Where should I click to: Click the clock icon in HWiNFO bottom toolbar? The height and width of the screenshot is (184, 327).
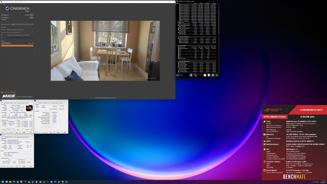[x=205, y=75]
